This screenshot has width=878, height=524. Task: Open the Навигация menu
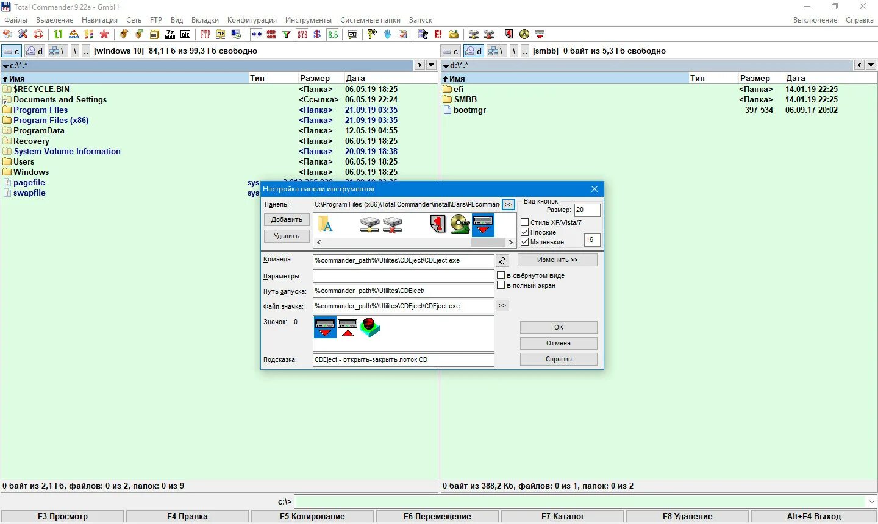coord(99,20)
